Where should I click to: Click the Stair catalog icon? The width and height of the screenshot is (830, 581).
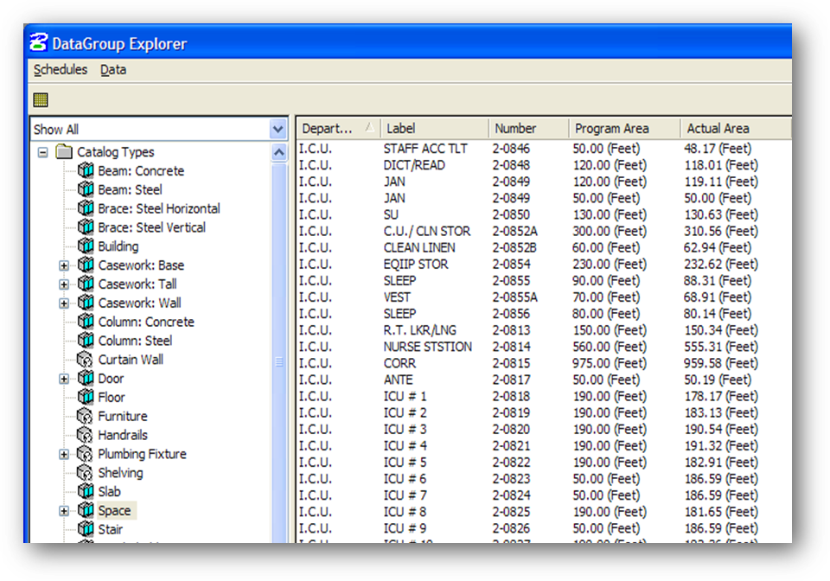click(86, 529)
